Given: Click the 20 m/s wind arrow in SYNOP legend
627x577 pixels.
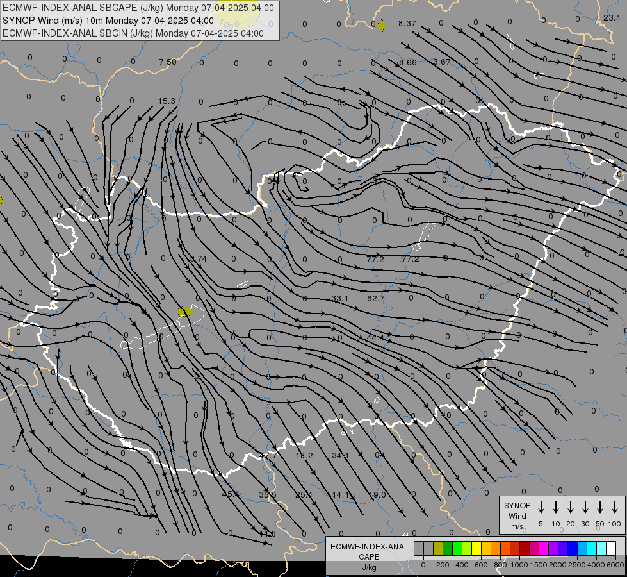Looking at the screenshot, I should [570, 506].
